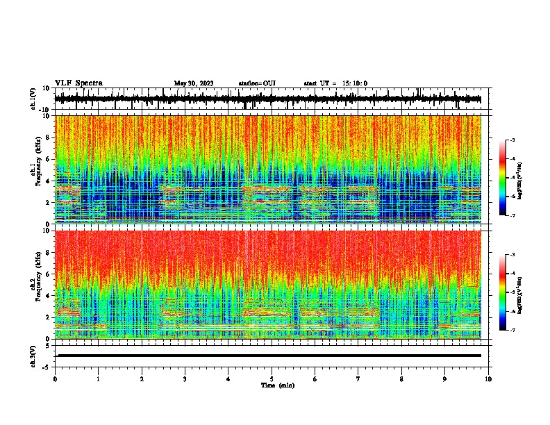Click the 'station=OUI' label

(257, 83)
